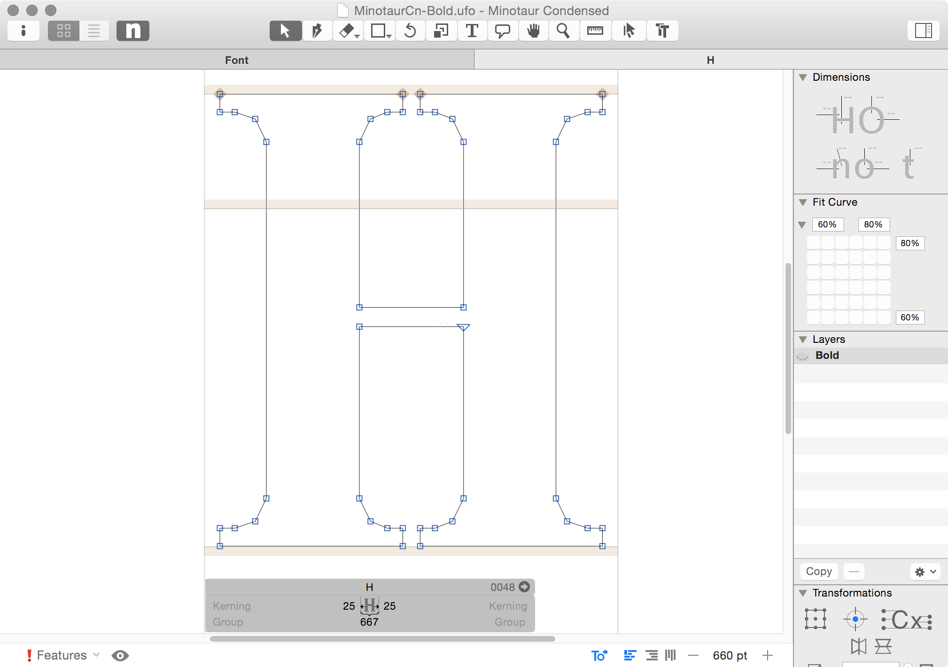Collapse the Layers panel
This screenshot has height=667, width=948.
(803, 340)
